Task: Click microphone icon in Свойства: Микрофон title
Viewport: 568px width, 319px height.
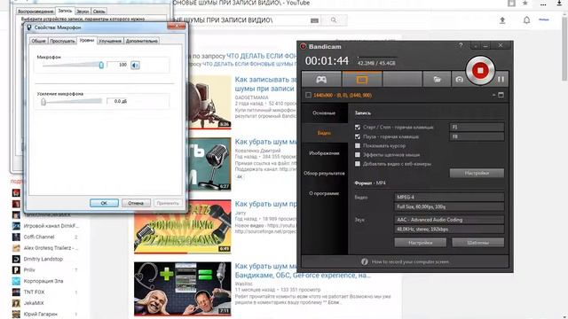Action: pos(29,27)
